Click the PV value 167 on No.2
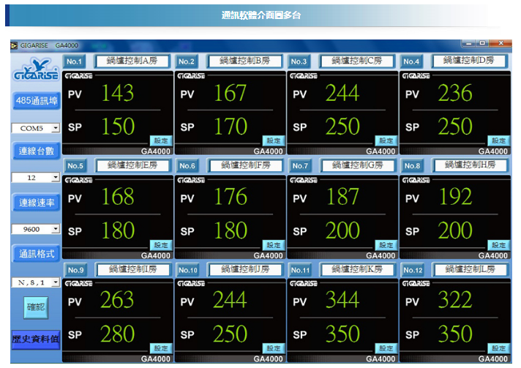Screen dimensions: 521x368 230,93
